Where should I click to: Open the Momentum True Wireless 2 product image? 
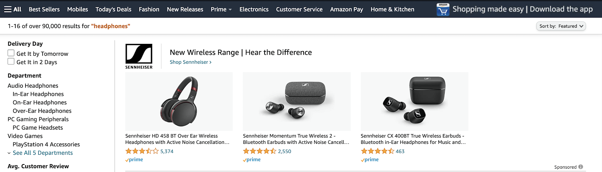[296, 102]
